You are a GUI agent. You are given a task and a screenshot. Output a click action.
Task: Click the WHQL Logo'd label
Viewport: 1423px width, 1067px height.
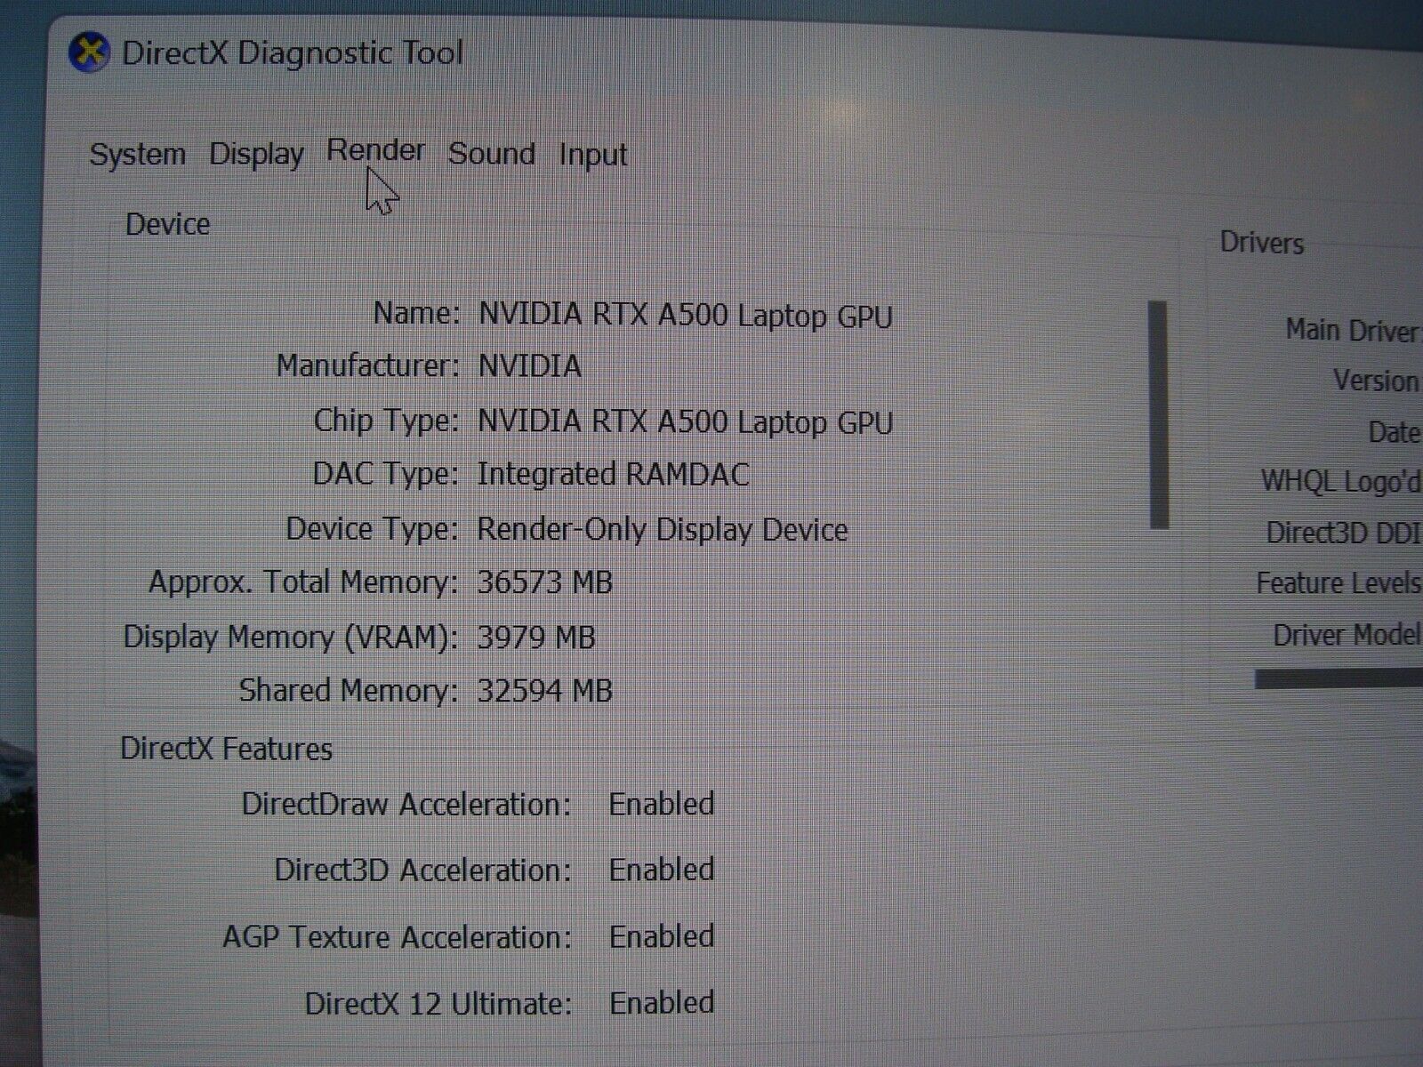point(1341,482)
